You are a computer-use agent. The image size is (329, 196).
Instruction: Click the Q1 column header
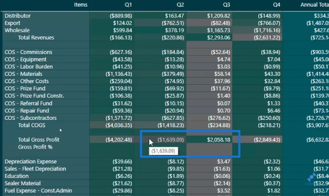128,5
